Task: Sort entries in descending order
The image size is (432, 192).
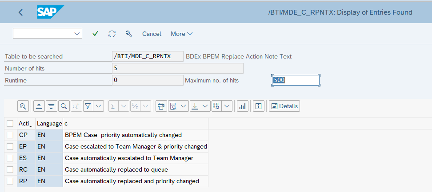Action: 51,106
